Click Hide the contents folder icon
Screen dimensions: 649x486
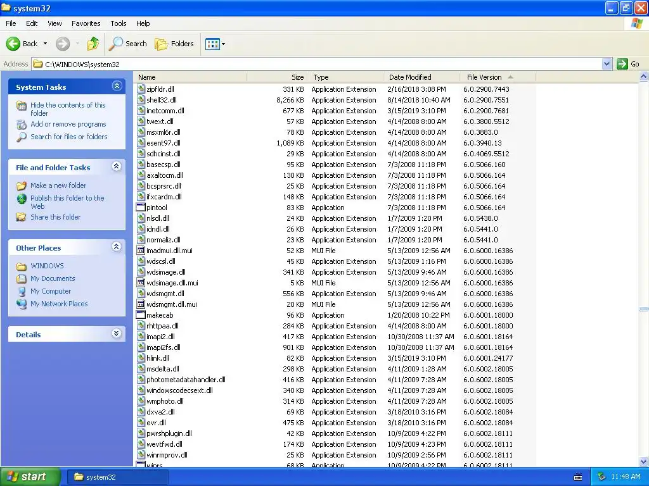[x=22, y=106]
